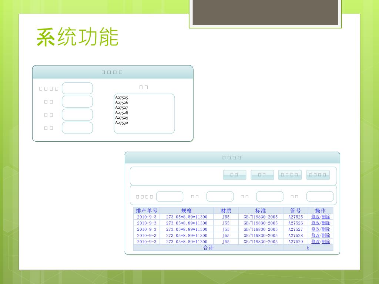Click 删除 link in the A27526 row
Screen dimensions: 379x284
pyautogui.click(x=326, y=223)
